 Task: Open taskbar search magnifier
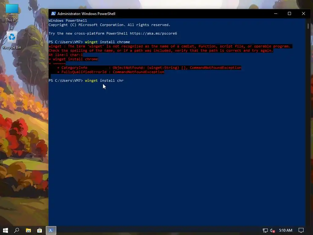tap(17, 230)
